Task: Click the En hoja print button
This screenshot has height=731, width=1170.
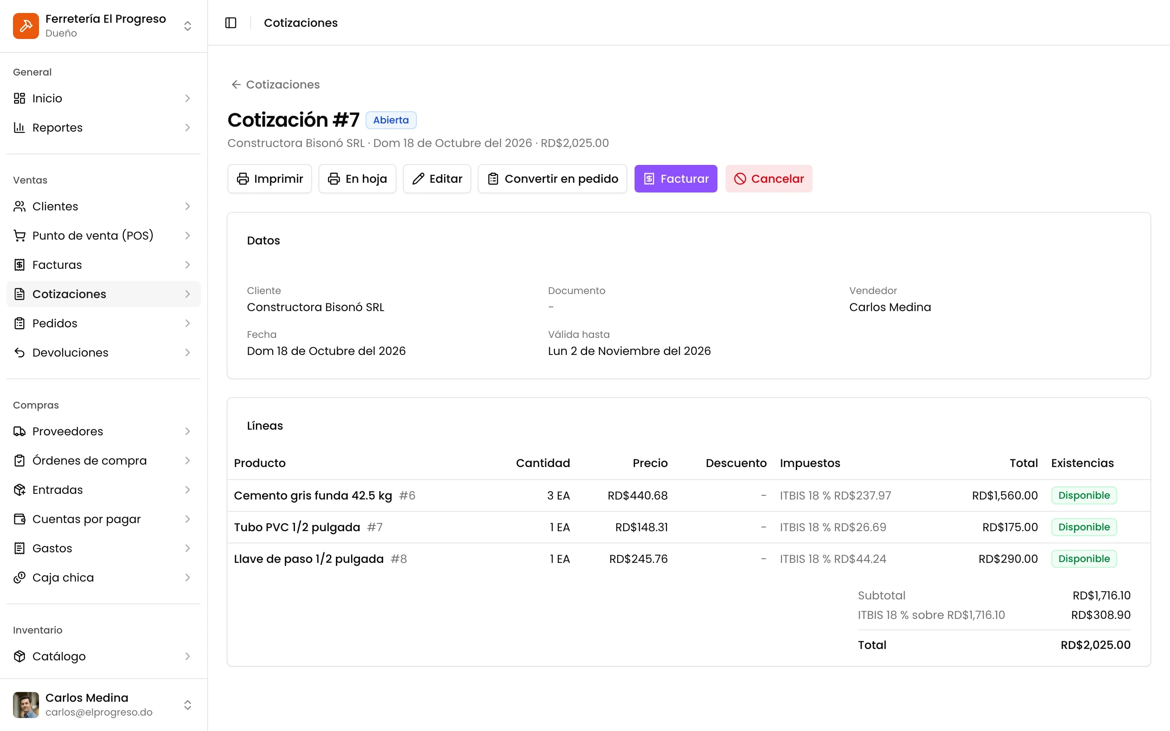Action: (x=357, y=179)
